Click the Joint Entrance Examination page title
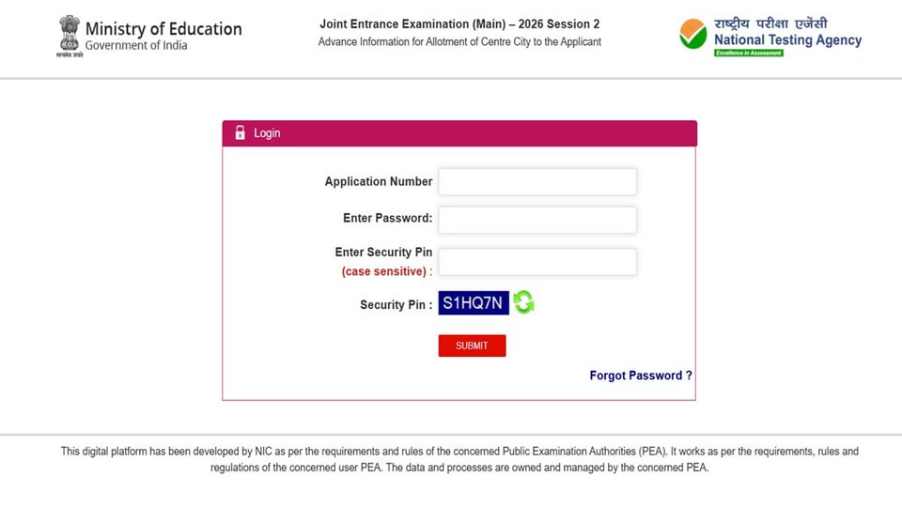 coord(459,24)
